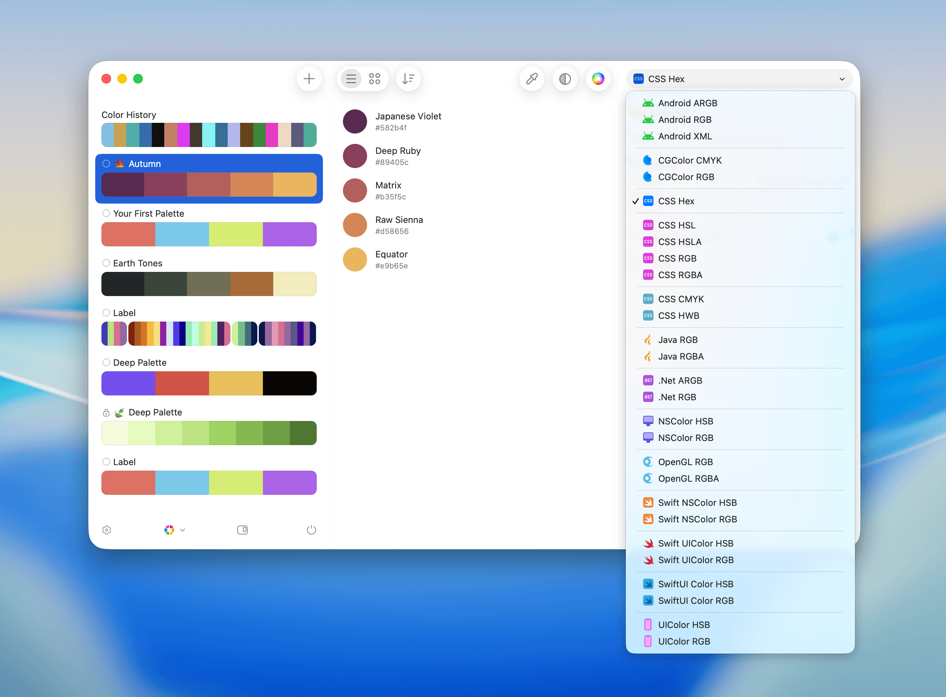The height and width of the screenshot is (697, 946).
Task: Select the Equator color swatch
Action: coord(355,259)
